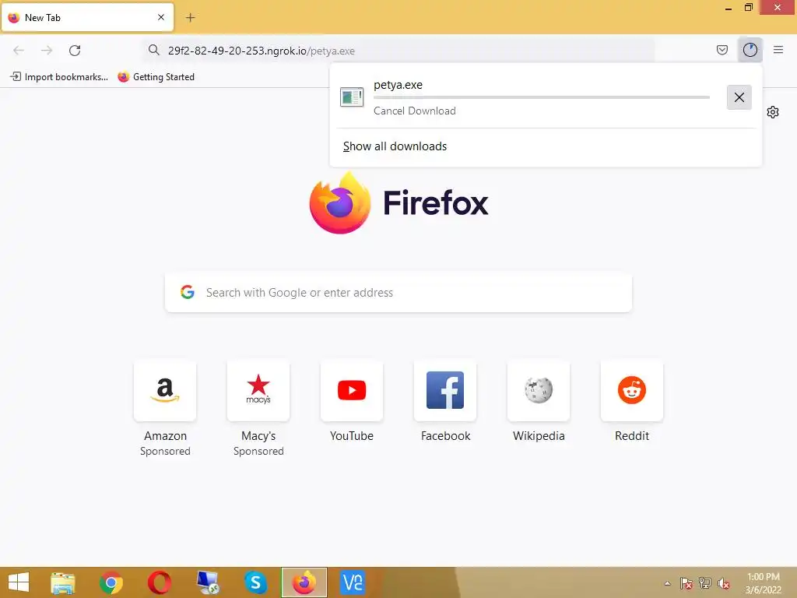The image size is (797, 598).
Task: Open network status tray icon
Action: [x=705, y=583]
